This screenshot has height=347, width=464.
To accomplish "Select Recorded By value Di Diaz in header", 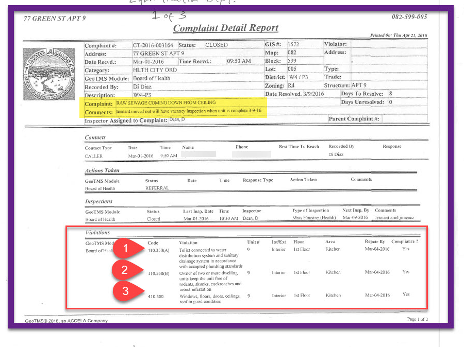I will 142,86.
